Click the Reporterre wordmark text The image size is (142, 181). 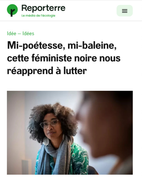[x=43, y=8]
